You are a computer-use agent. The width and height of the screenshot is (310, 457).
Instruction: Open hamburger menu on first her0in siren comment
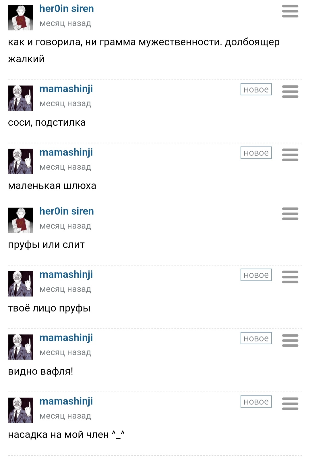click(290, 11)
